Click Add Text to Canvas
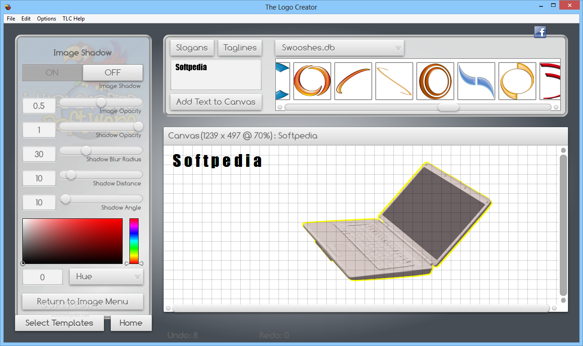583x346 pixels. 216,102
